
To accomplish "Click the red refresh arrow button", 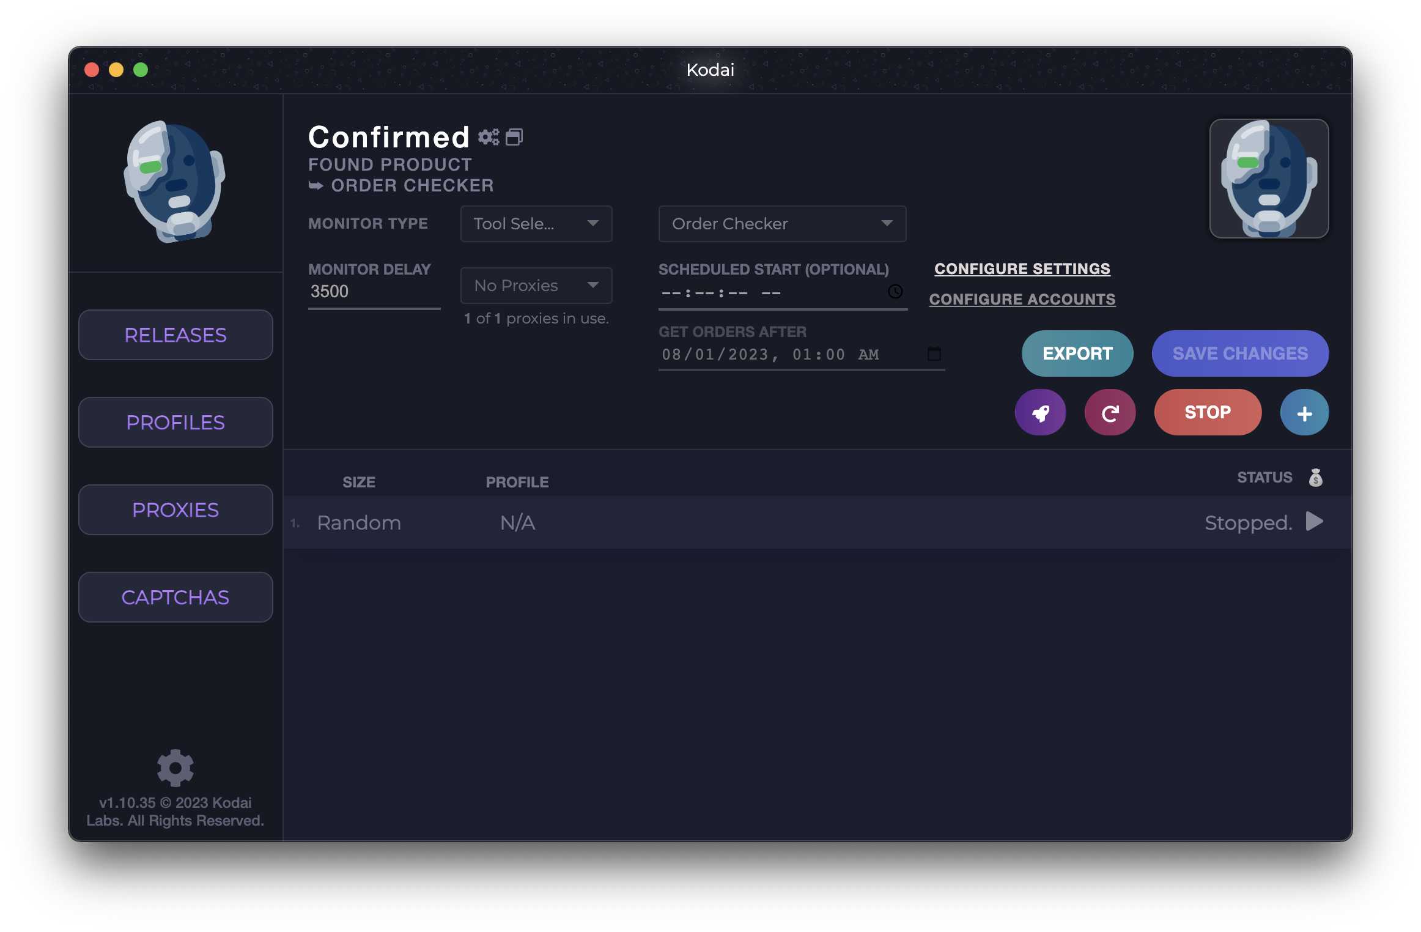I will click(1110, 413).
